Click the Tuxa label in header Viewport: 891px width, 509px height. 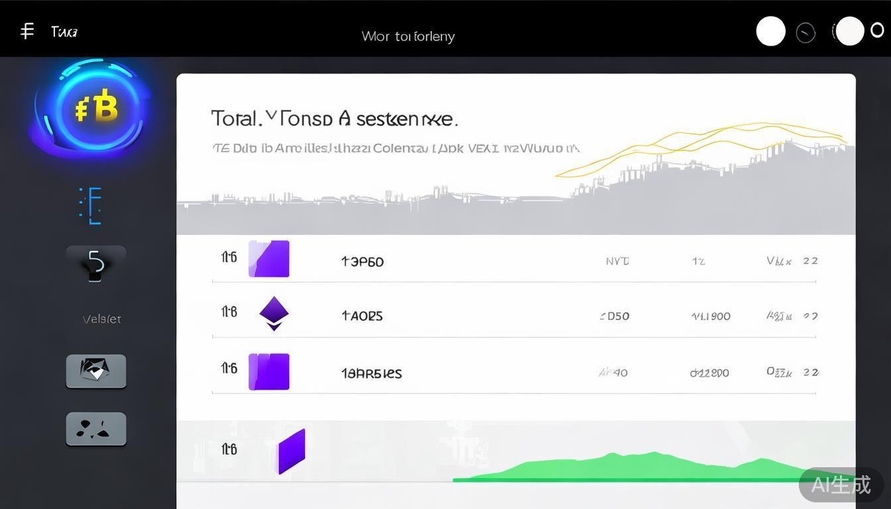coord(64,32)
